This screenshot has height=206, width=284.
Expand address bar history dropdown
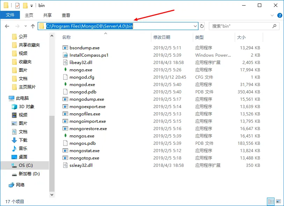(195, 26)
